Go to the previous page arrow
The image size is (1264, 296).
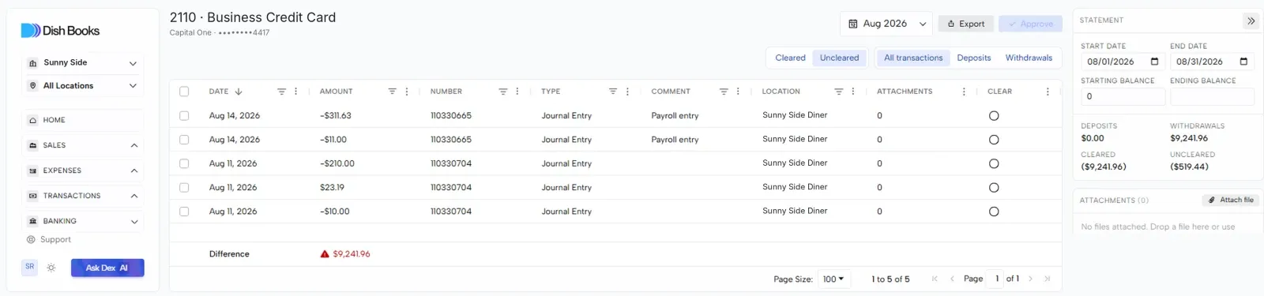click(x=952, y=279)
